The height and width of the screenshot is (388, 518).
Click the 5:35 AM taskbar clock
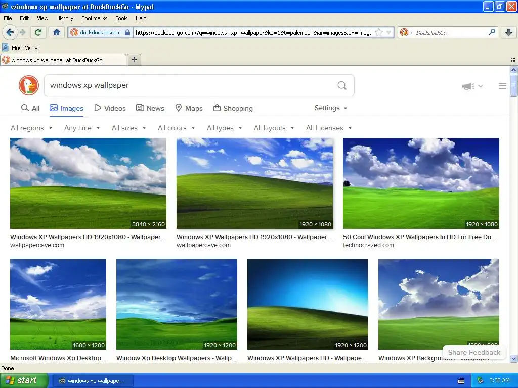(499, 381)
